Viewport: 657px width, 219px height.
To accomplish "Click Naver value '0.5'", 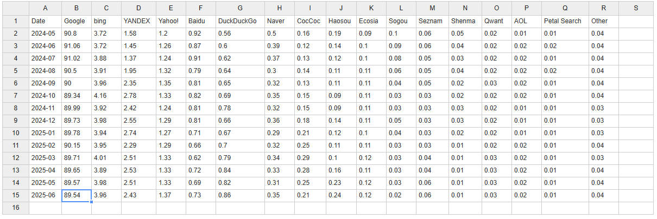I will [280, 34].
